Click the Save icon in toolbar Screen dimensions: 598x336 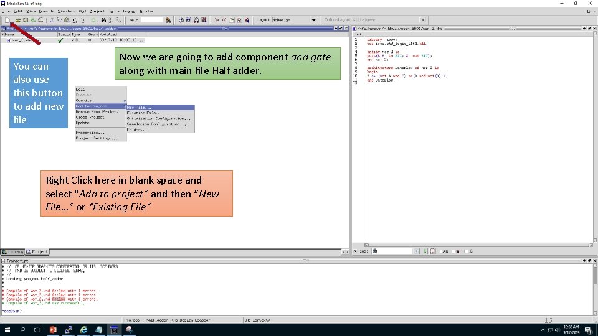coord(26,20)
